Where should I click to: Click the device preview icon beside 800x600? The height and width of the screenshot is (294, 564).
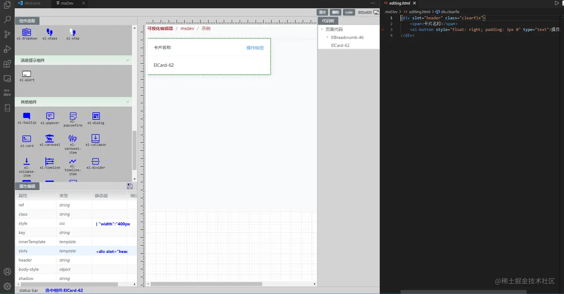coord(376,12)
